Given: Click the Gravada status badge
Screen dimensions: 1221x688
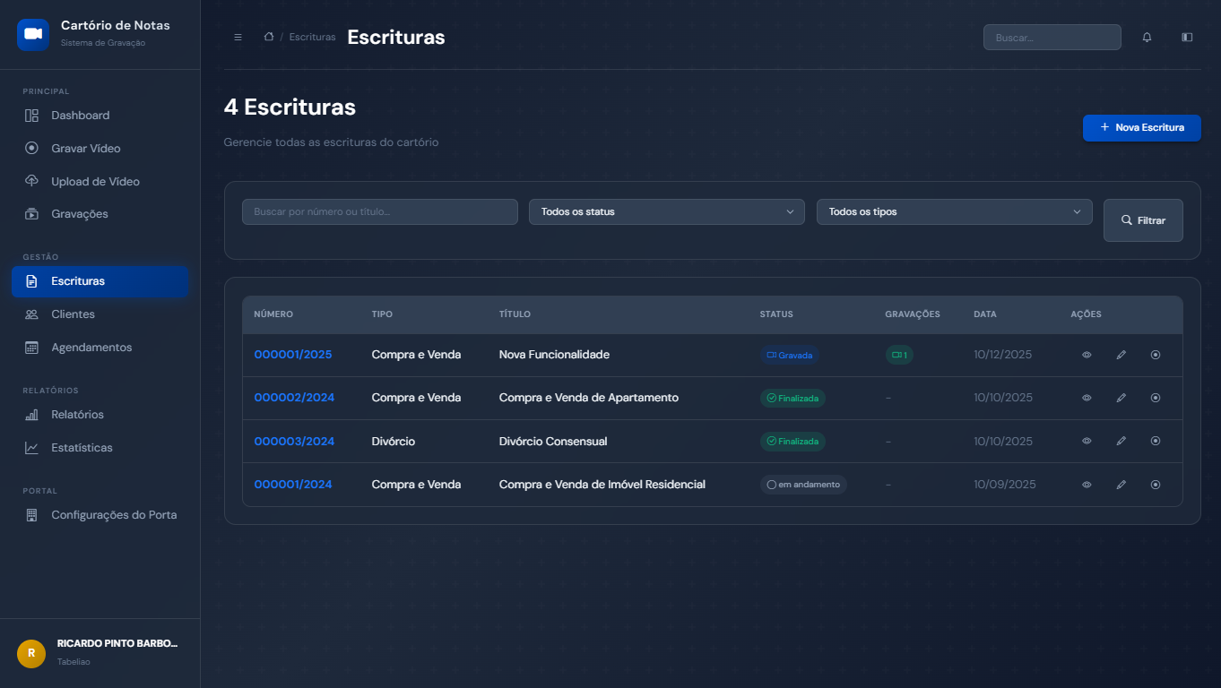Looking at the screenshot, I should (790, 355).
